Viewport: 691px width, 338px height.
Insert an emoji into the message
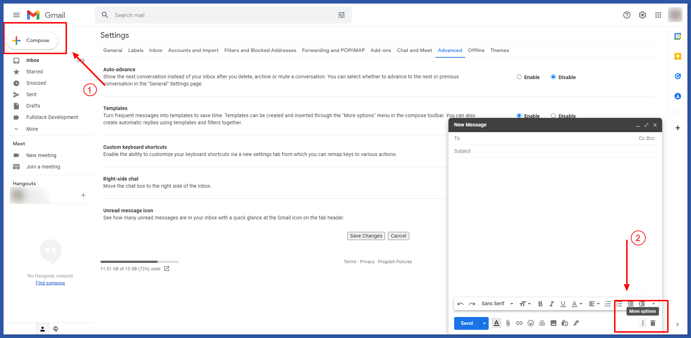(531, 323)
